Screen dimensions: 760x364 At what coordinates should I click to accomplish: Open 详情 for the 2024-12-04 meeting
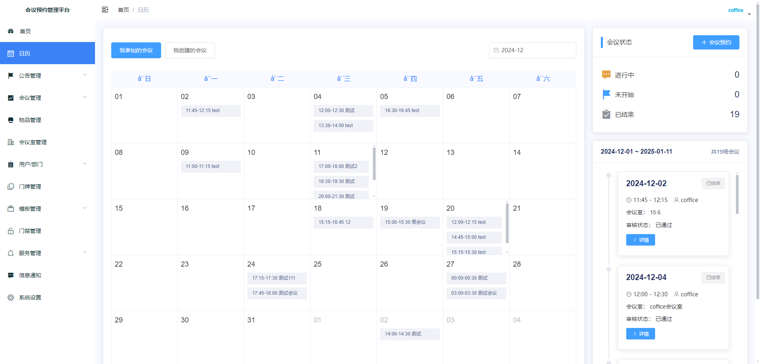[640, 334]
